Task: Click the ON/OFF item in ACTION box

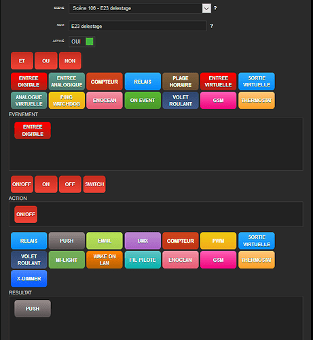Action: click(x=26, y=214)
